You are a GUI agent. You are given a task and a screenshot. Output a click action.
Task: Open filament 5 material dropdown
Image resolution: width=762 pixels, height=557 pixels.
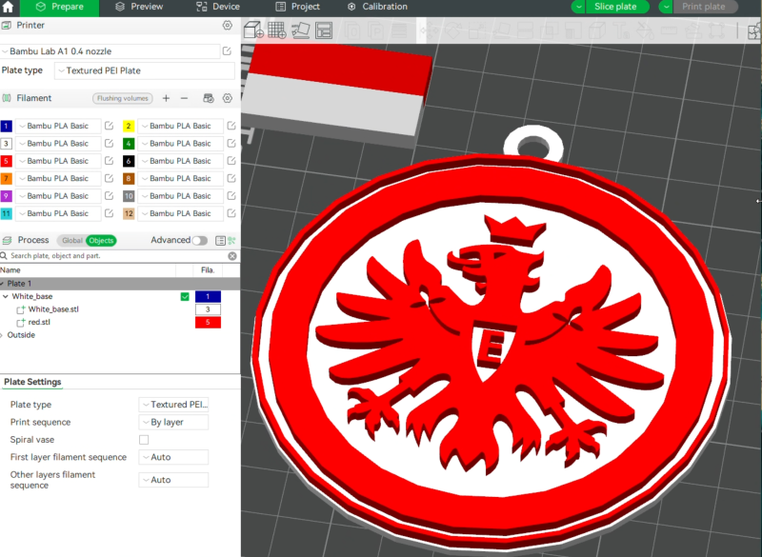coord(58,161)
